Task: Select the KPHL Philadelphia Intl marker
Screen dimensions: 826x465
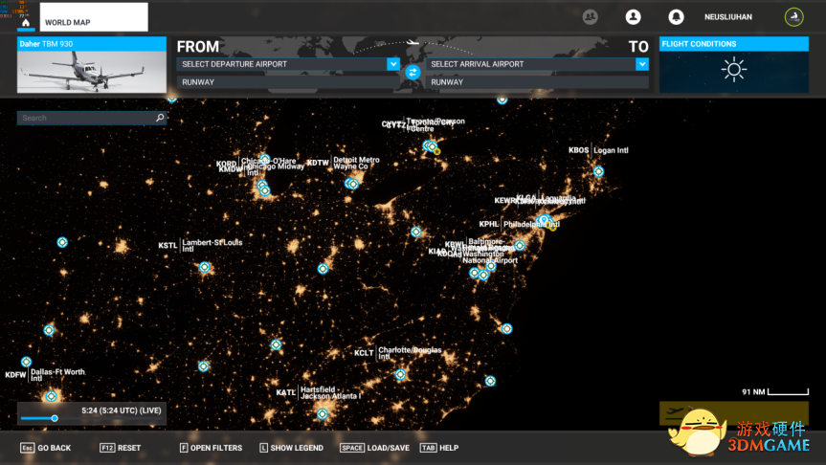Action: 520,245
